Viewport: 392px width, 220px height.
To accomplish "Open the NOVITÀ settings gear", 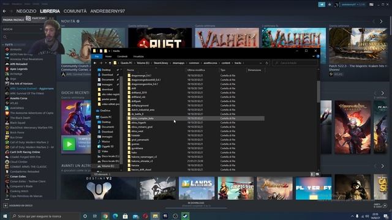I will [78, 21].
